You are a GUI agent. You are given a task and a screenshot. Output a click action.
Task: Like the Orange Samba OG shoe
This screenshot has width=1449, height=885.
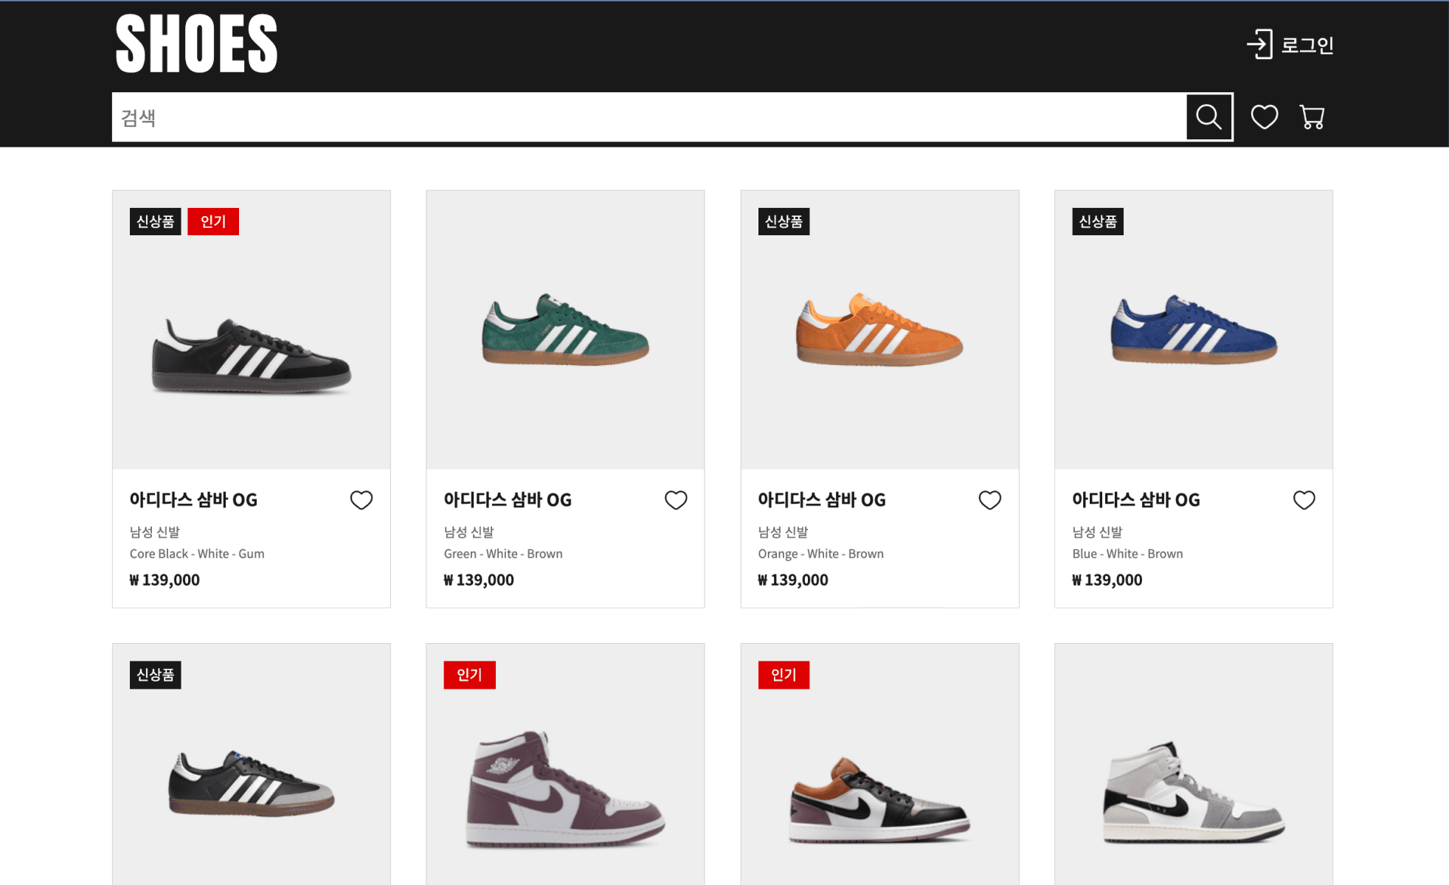click(x=989, y=500)
